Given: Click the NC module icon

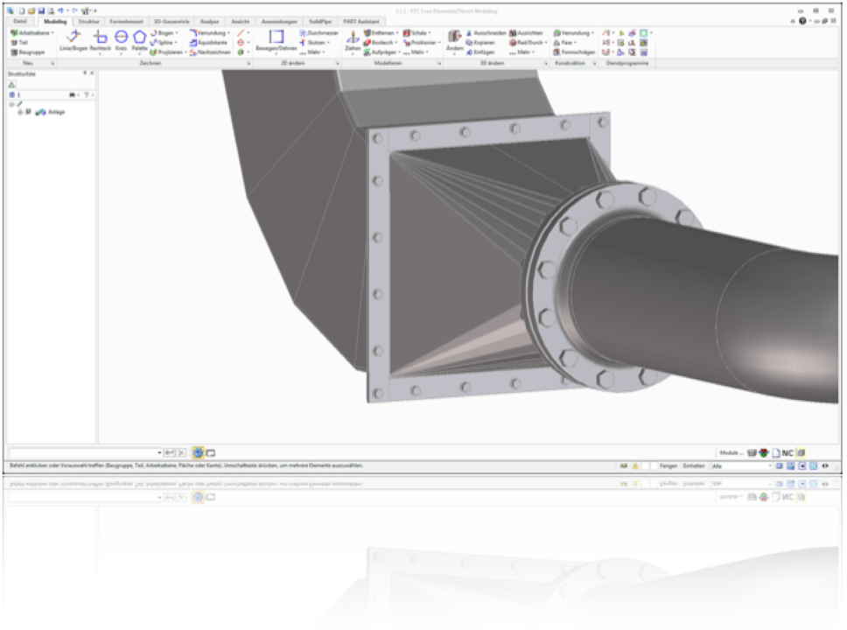Looking at the screenshot, I should click(x=787, y=452).
